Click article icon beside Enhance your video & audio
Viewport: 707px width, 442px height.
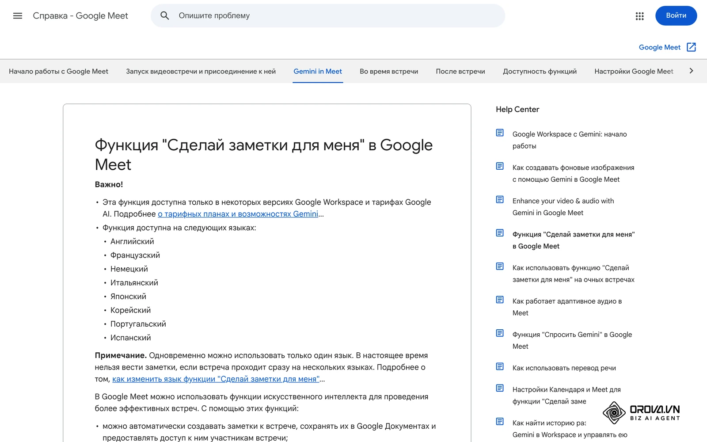click(500, 200)
